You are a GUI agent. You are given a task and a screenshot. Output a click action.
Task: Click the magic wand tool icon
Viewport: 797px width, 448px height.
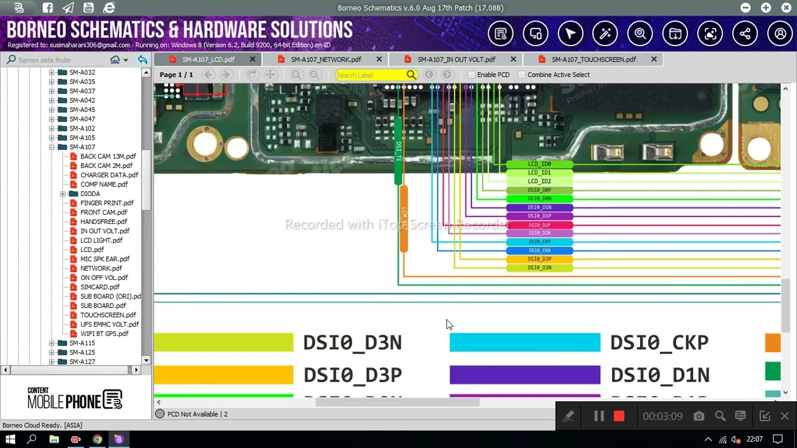point(605,34)
